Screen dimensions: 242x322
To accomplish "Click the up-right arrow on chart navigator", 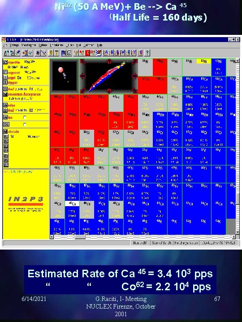I will pos(134,62).
